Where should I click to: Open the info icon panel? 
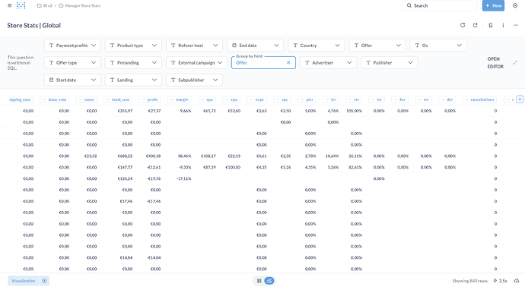tap(503, 25)
